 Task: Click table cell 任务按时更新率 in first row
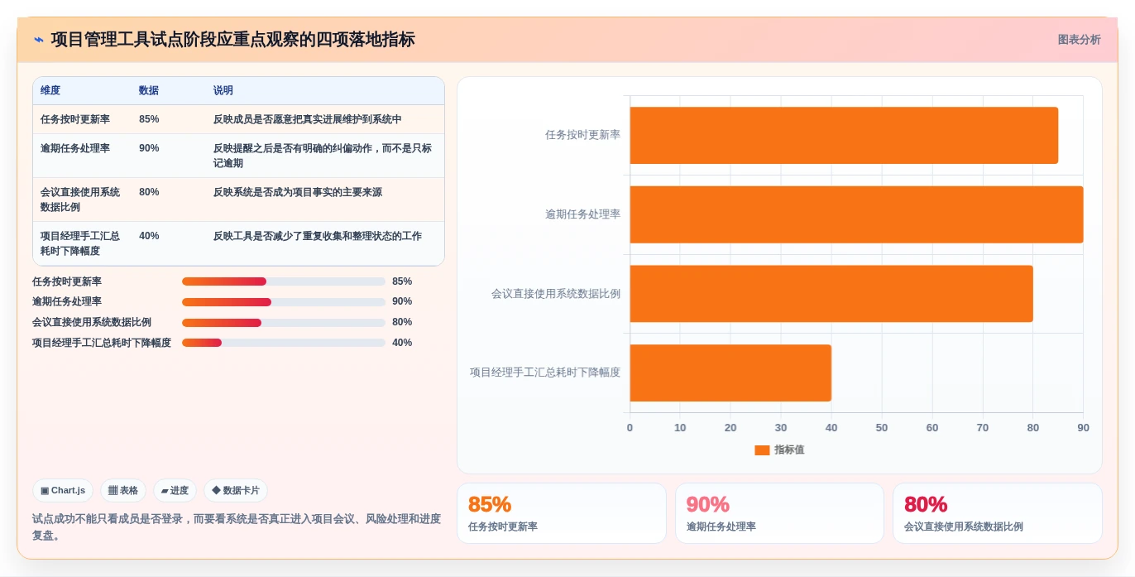[75, 119]
